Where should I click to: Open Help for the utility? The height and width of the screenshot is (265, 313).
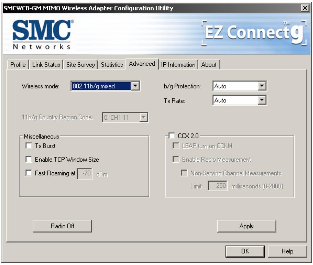(287, 251)
